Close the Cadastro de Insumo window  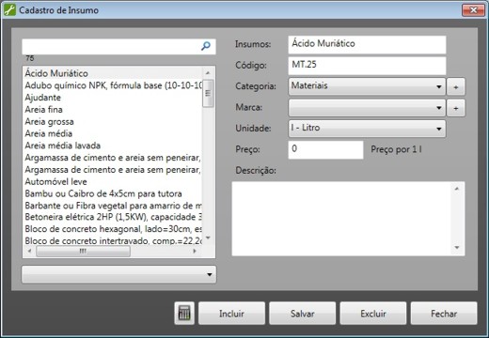click(473, 10)
